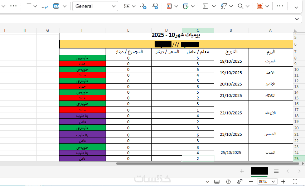
Task: Insert AutoSum function
Action: pos(205,6)
